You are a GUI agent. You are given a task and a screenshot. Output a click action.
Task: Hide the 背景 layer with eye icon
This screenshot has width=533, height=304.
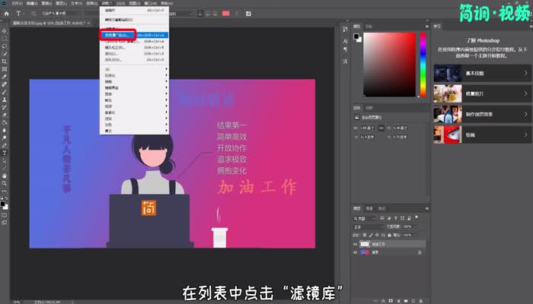pos(356,252)
